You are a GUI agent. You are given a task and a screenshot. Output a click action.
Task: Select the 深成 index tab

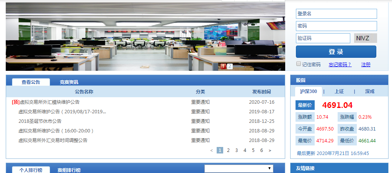[369, 91]
